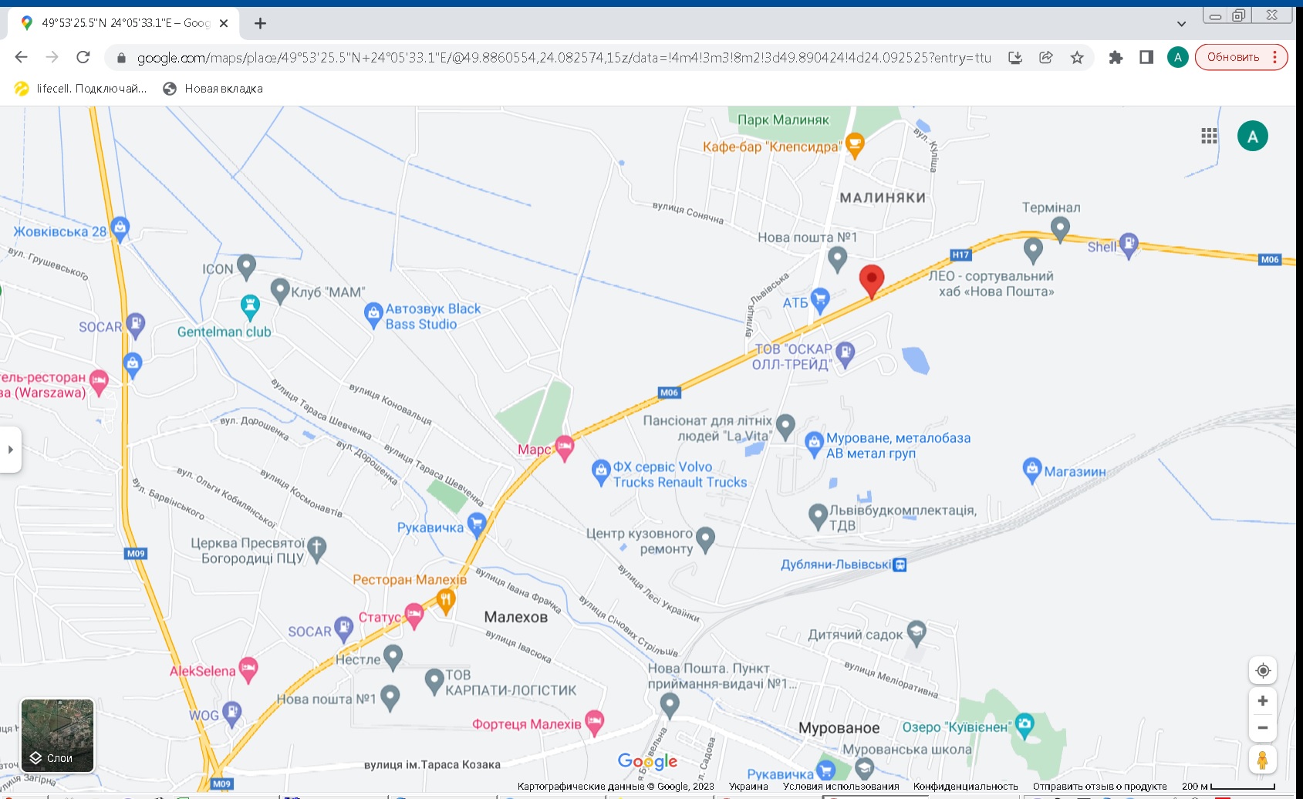Open a new browser tab
Viewport: 1303px width, 799px height.
pos(261,23)
